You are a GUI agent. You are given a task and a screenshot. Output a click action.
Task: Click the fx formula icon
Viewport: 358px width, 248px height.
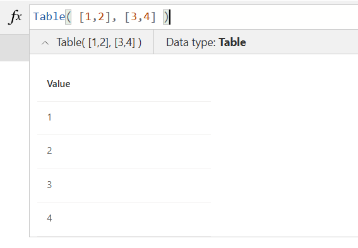coord(15,17)
